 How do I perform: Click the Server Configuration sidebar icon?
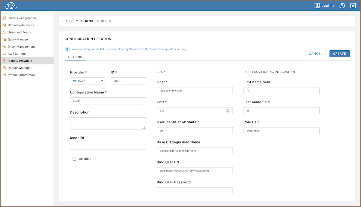tap(4, 18)
